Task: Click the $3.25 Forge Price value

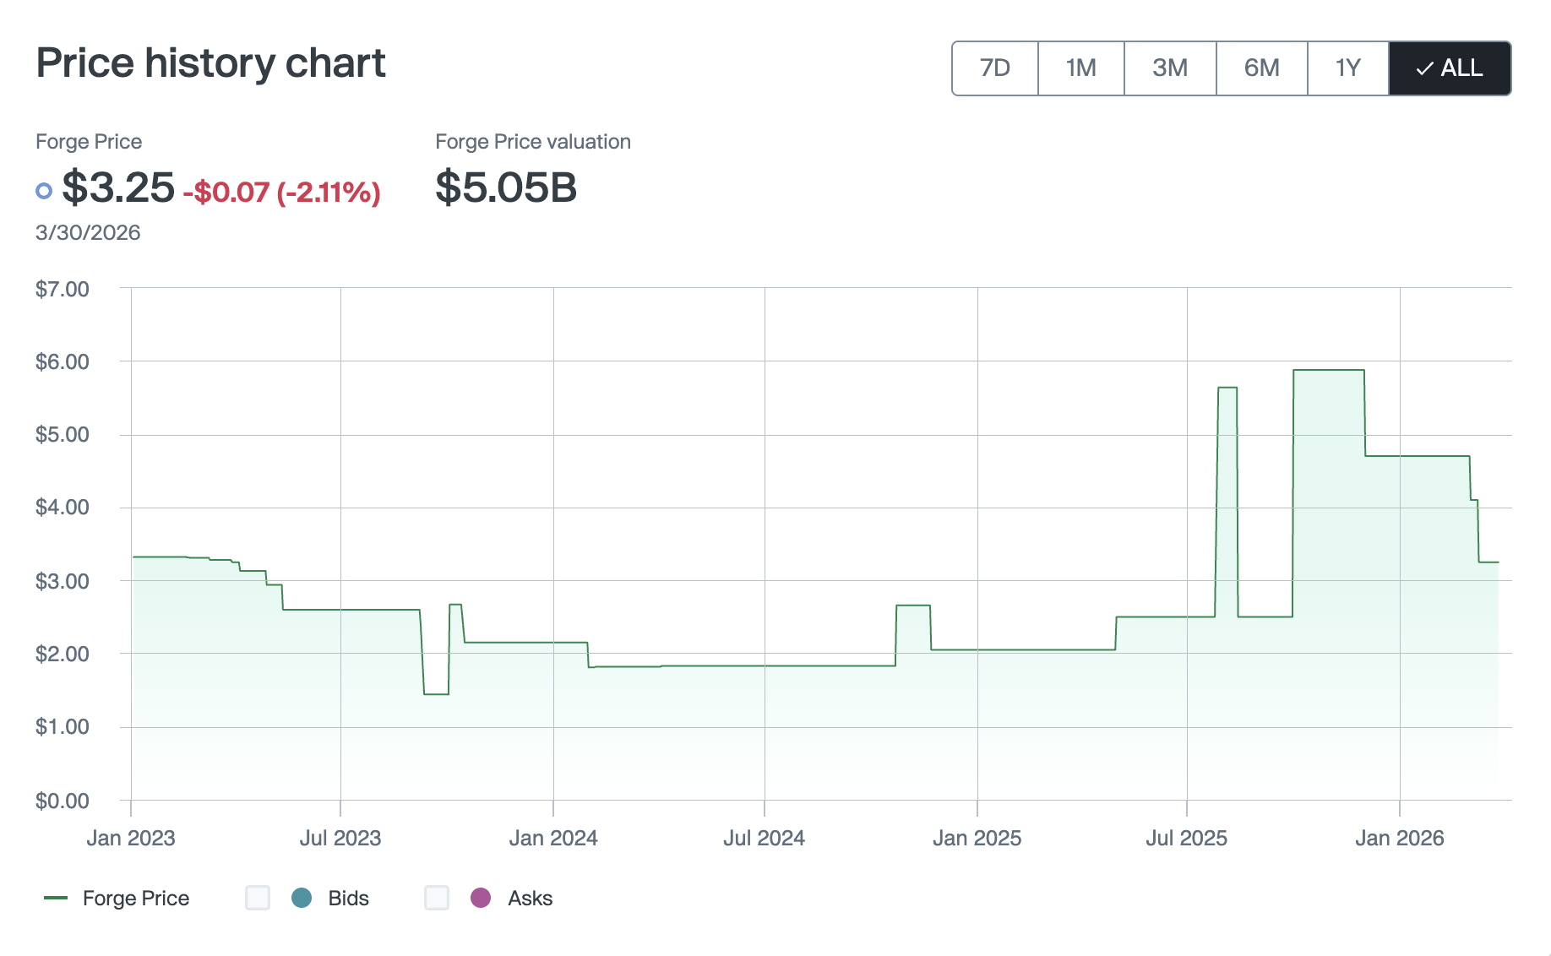Action: (x=118, y=187)
